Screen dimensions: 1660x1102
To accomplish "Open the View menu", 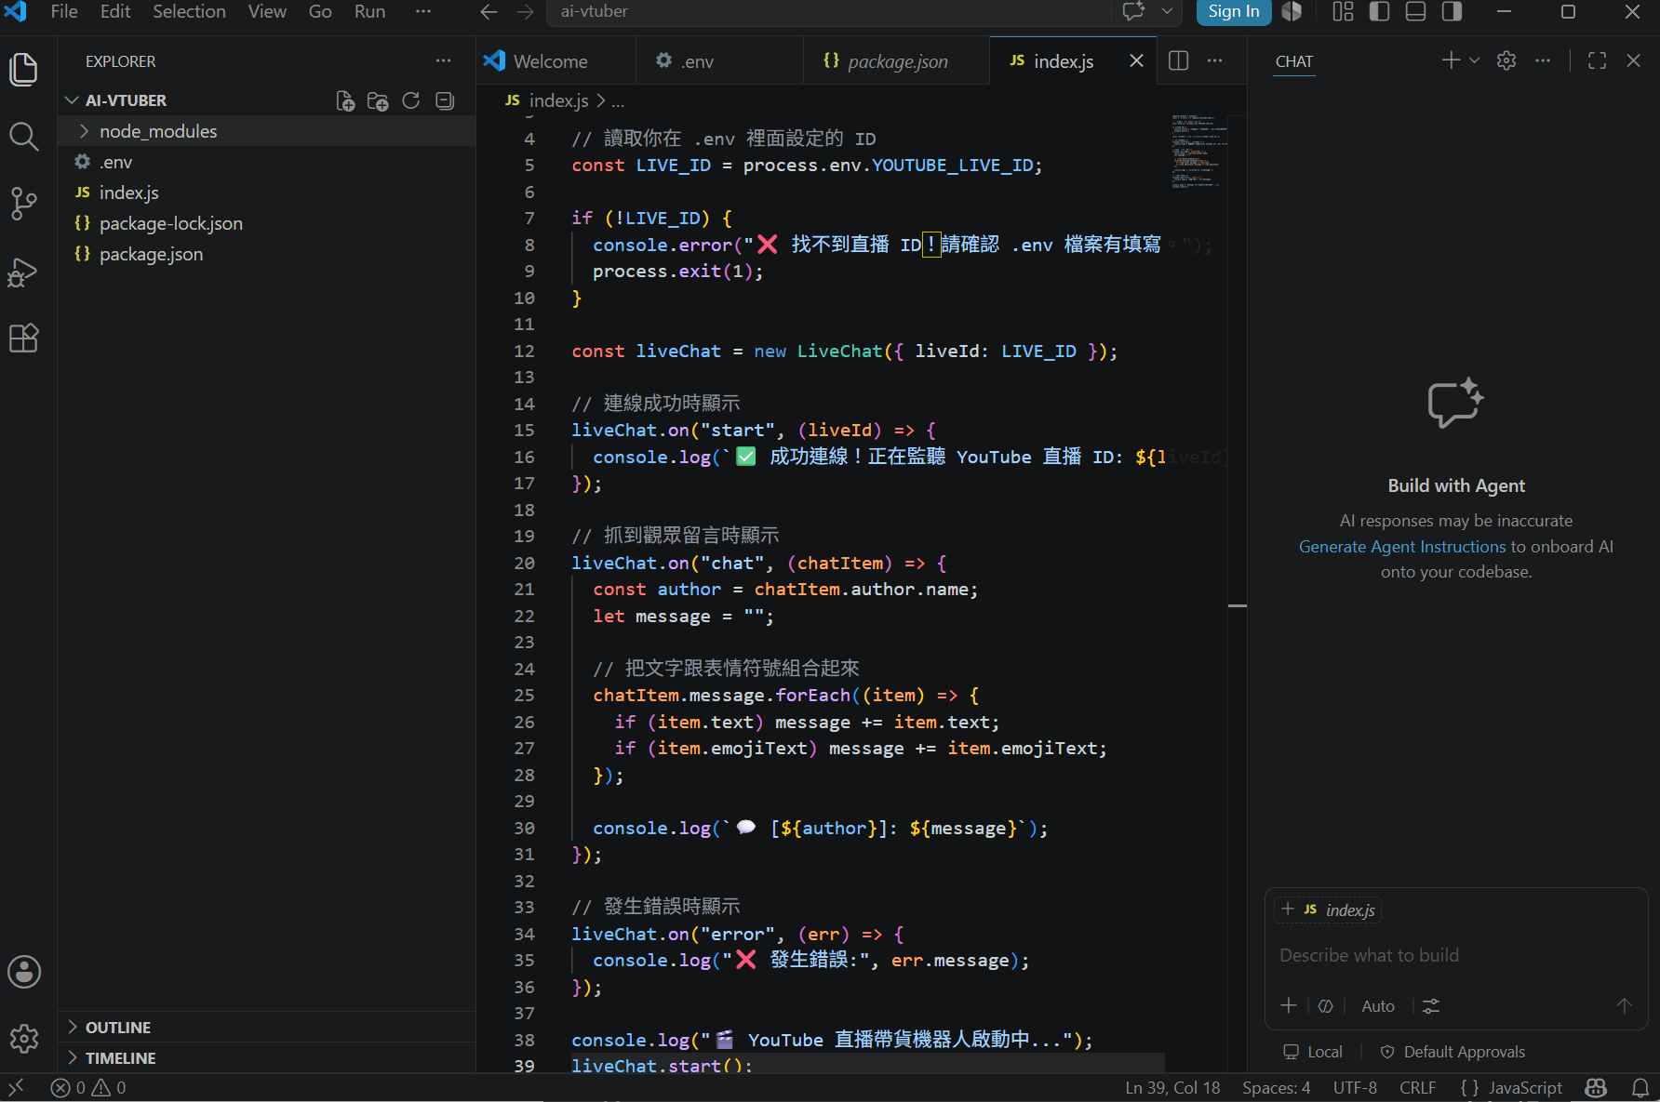I will pyautogui.click(x=267, y=12).
